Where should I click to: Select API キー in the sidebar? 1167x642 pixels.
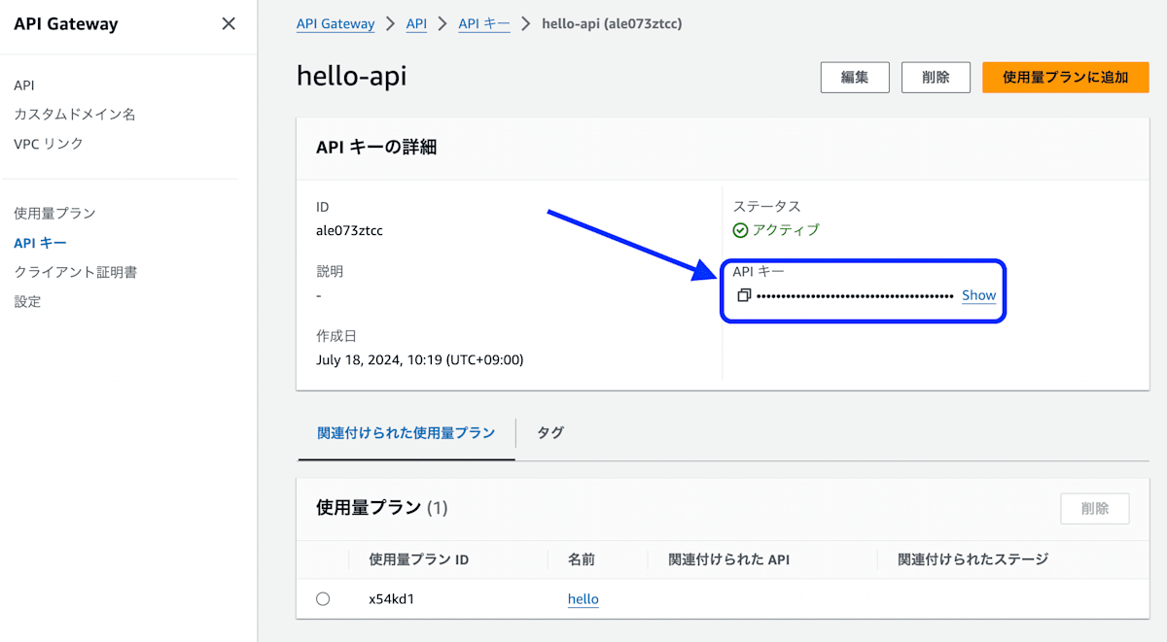(x=40, y=243)
